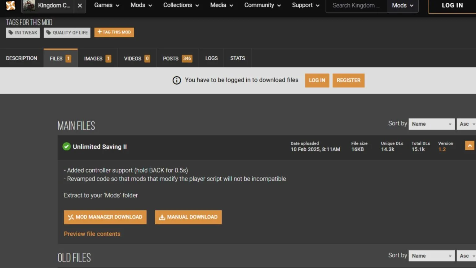
Task: Open the POSTS tab
Action: coord(178,58)
